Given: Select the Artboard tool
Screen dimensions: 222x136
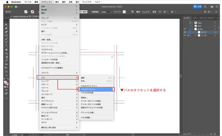Looking at the screenshot, I should pos(6,72).
